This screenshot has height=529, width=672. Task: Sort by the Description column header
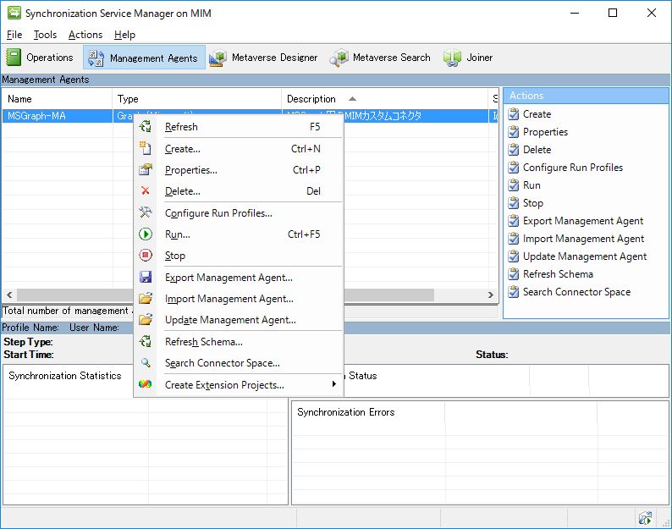tap(311, 99)
